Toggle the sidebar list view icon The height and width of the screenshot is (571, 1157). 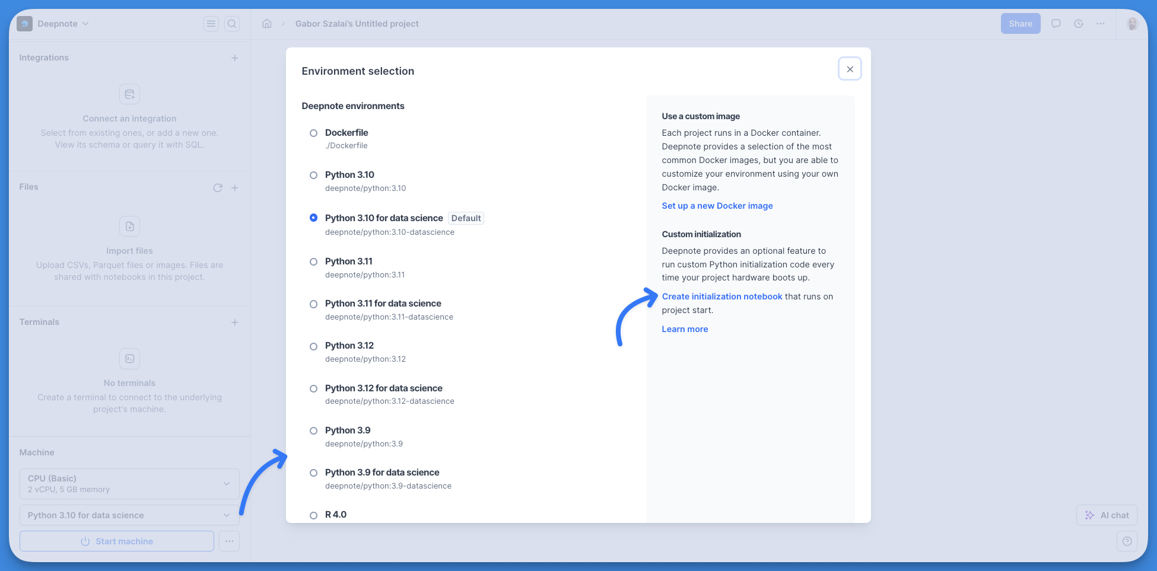click(x=211, y=24)
